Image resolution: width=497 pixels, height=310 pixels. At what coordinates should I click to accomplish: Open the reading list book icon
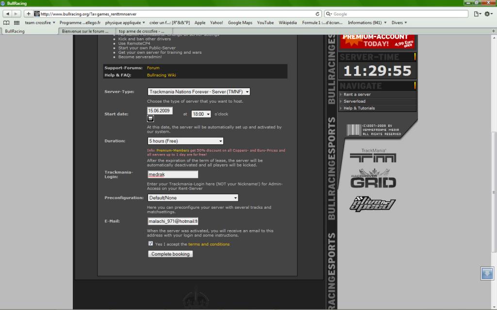pyautogui.click(x=6, y=23)
